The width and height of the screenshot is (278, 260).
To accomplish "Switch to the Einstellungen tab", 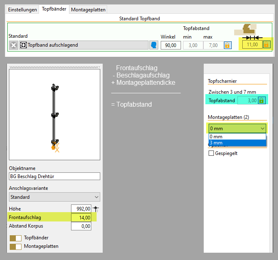I will (22, 9).
